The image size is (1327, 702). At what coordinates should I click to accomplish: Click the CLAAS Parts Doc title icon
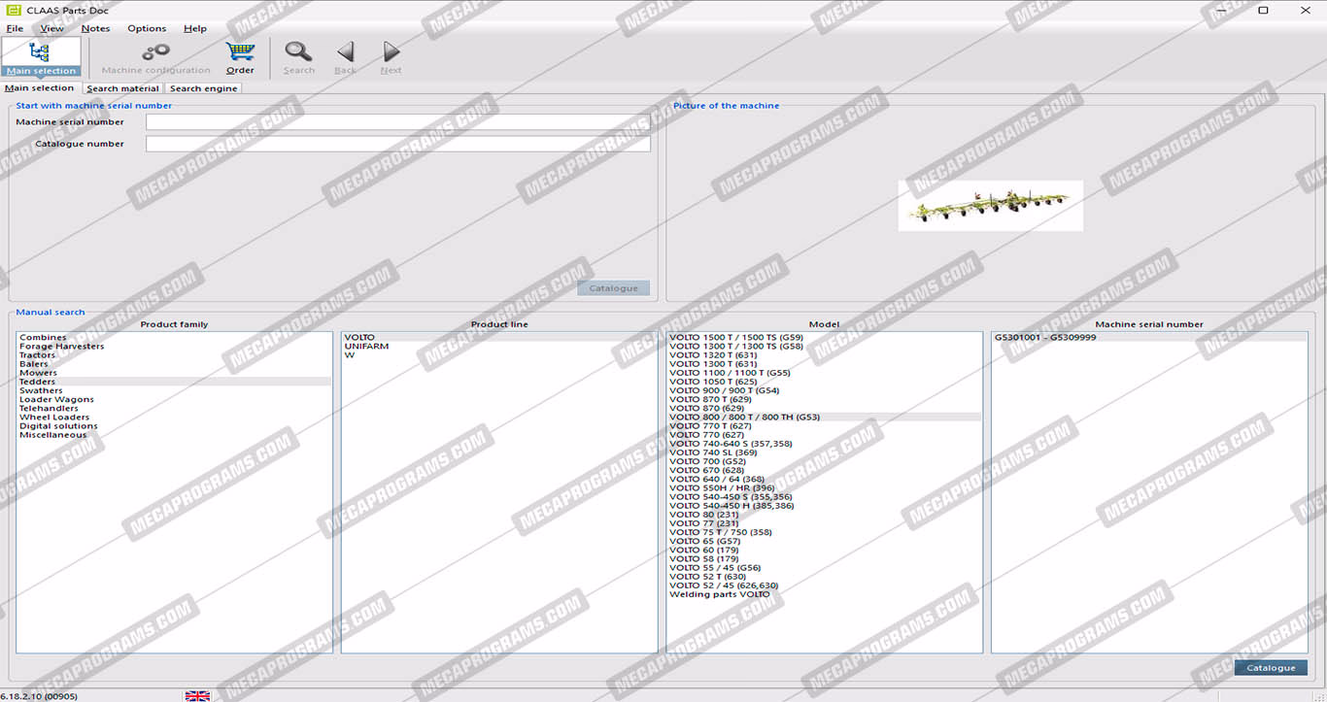tap(11, 10)
